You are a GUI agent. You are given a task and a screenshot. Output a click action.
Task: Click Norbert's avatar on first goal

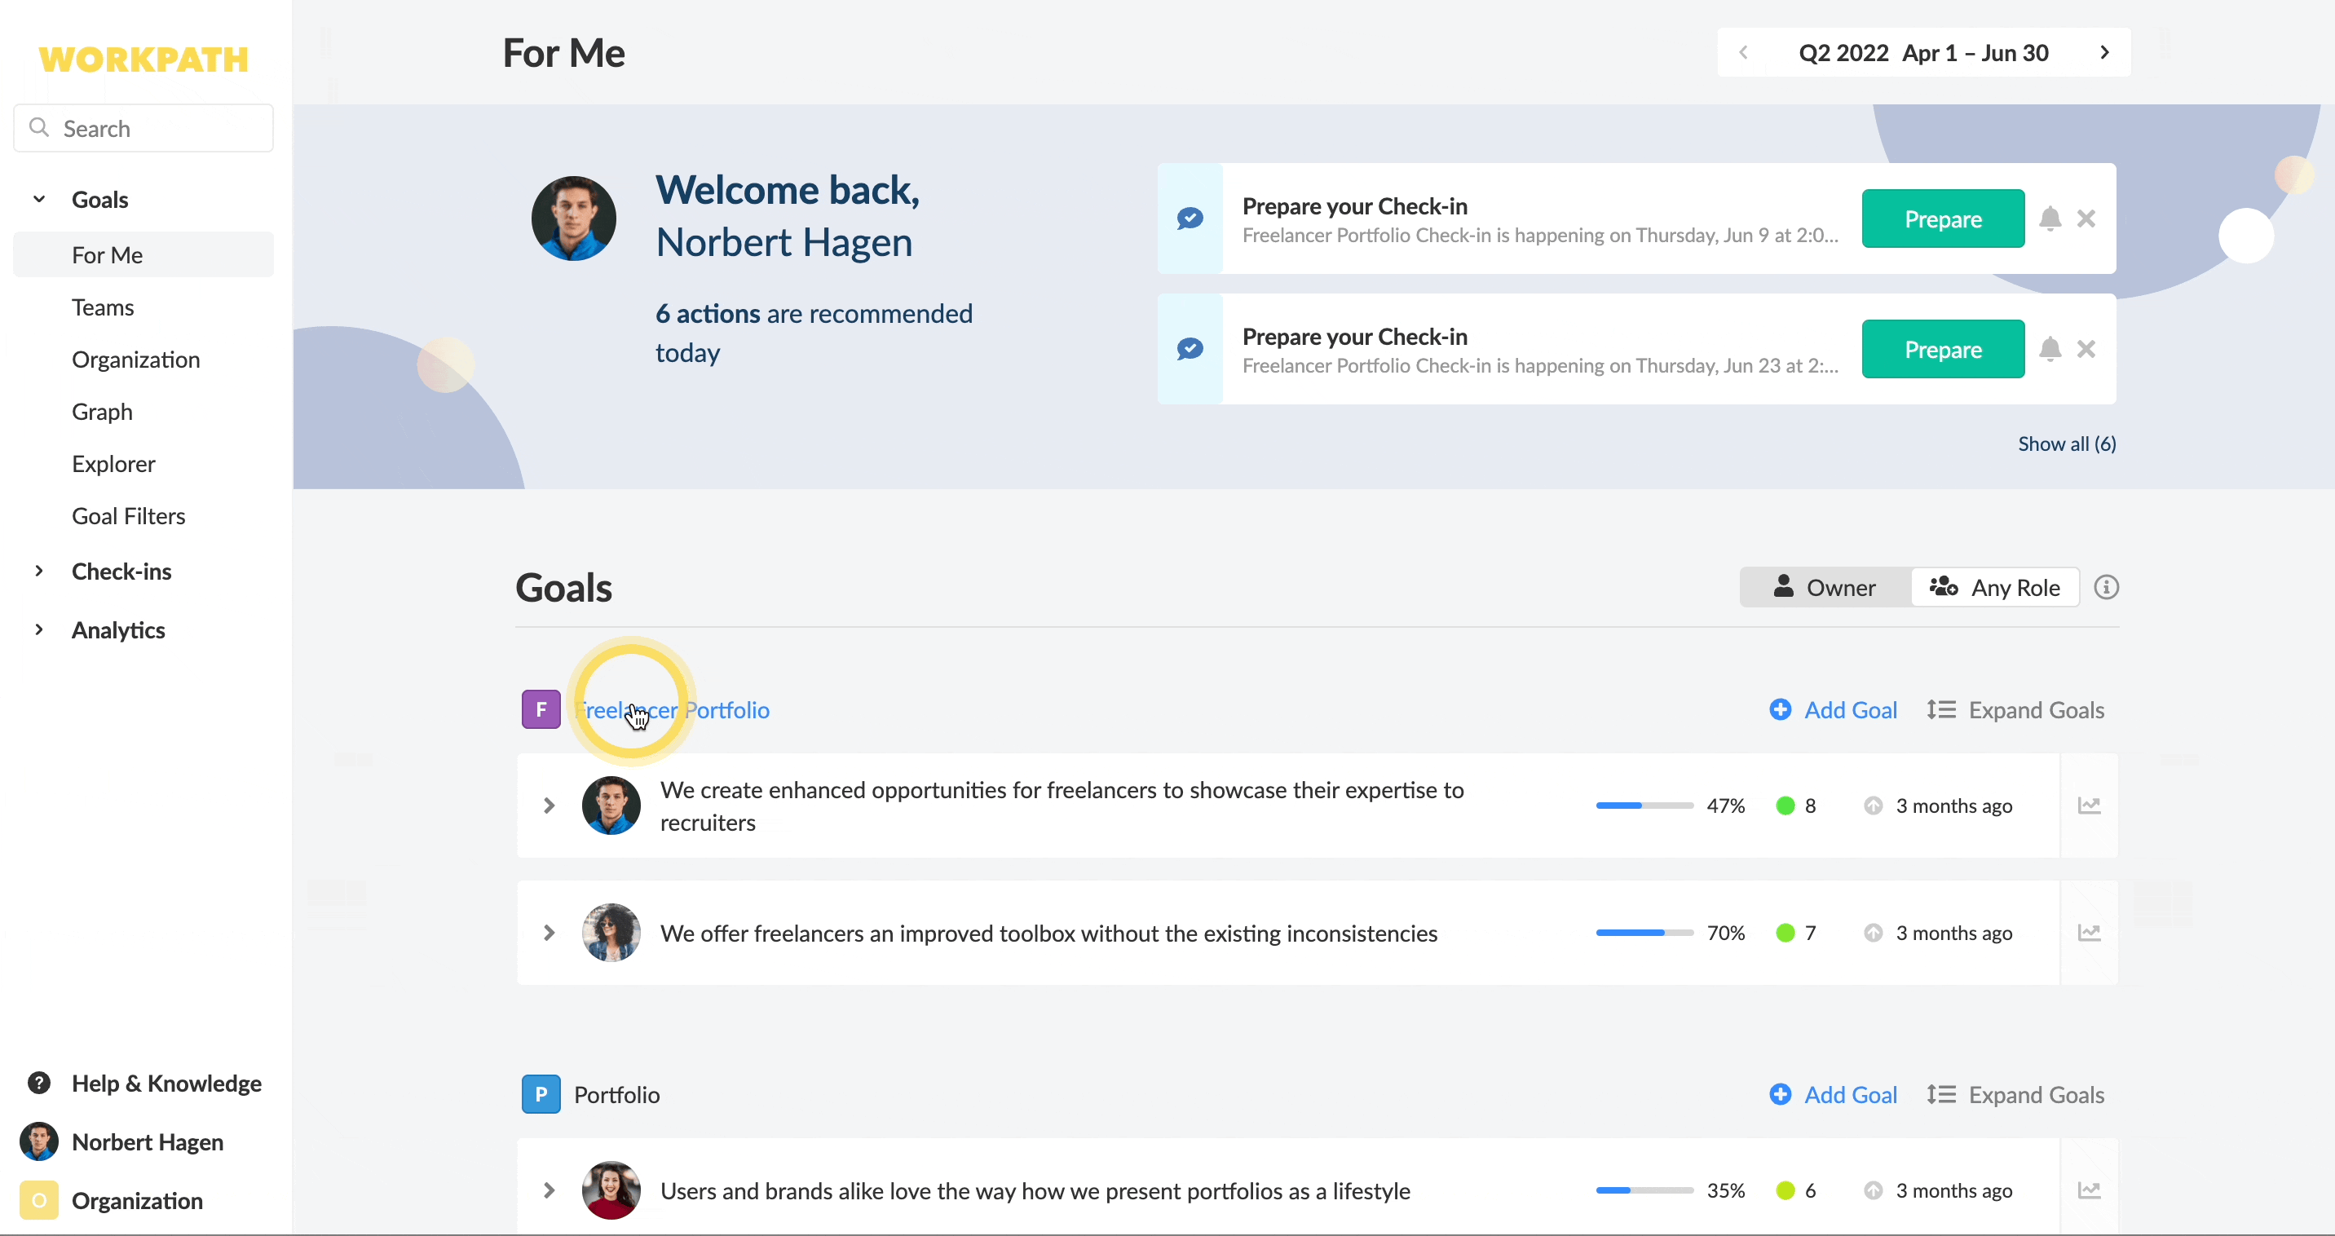pos(611,806)
